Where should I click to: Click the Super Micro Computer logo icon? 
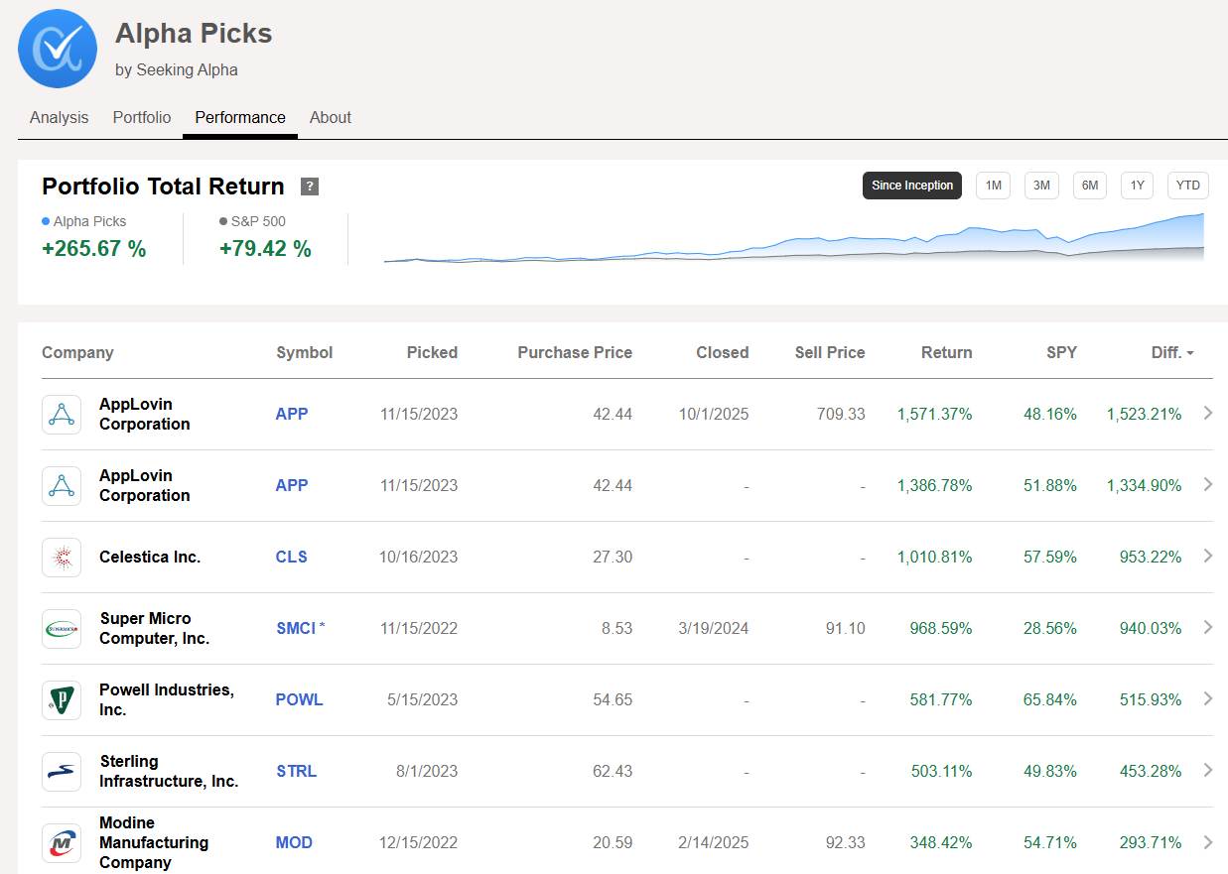(62, 628)
